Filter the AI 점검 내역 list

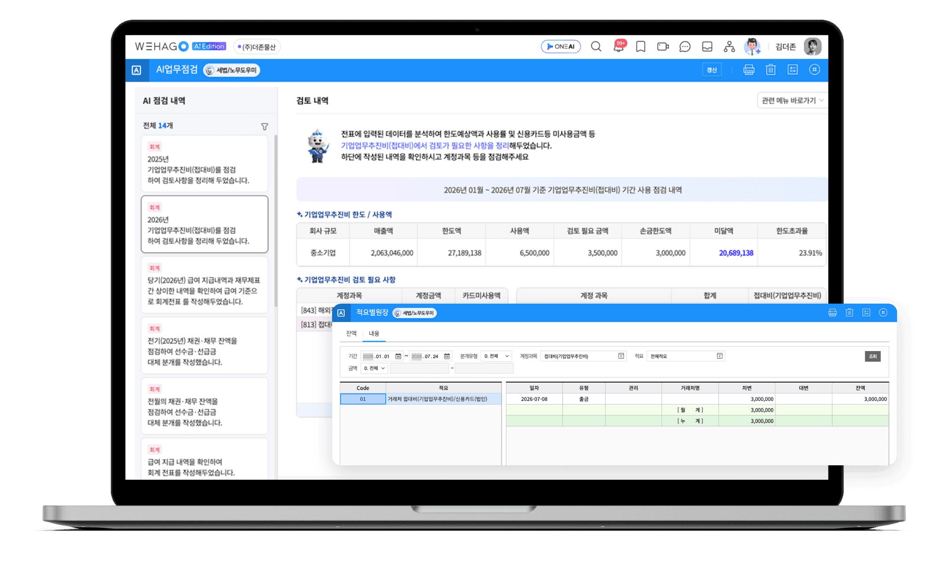coord(265,126)
